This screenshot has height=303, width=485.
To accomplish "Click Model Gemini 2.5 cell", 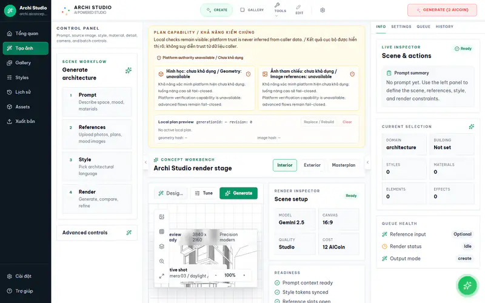I will click(295, 219).
